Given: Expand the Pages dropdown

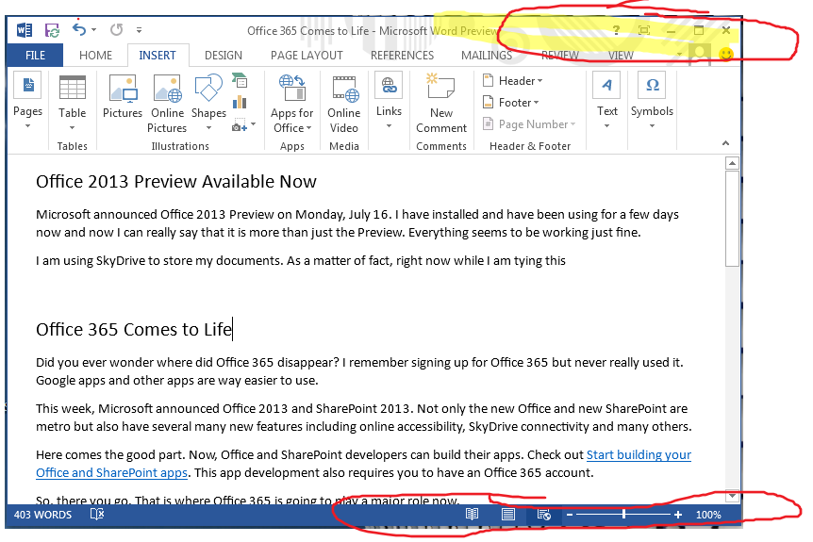Looking at the screenshot, I should click(28, 102).
